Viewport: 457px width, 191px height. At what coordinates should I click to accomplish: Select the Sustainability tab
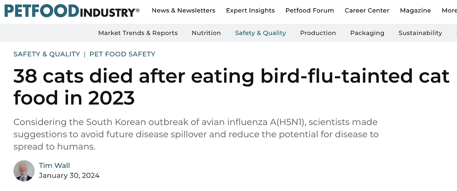420,33
